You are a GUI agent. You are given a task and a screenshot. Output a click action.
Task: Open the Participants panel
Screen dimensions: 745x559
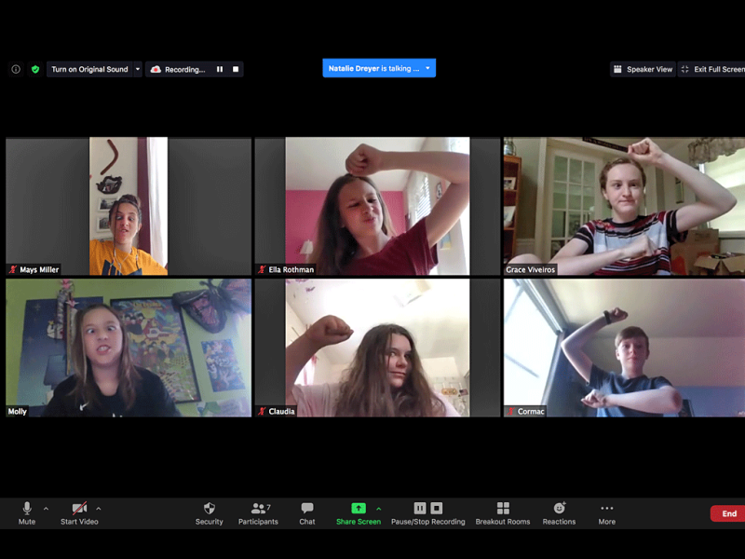(258, 513)
